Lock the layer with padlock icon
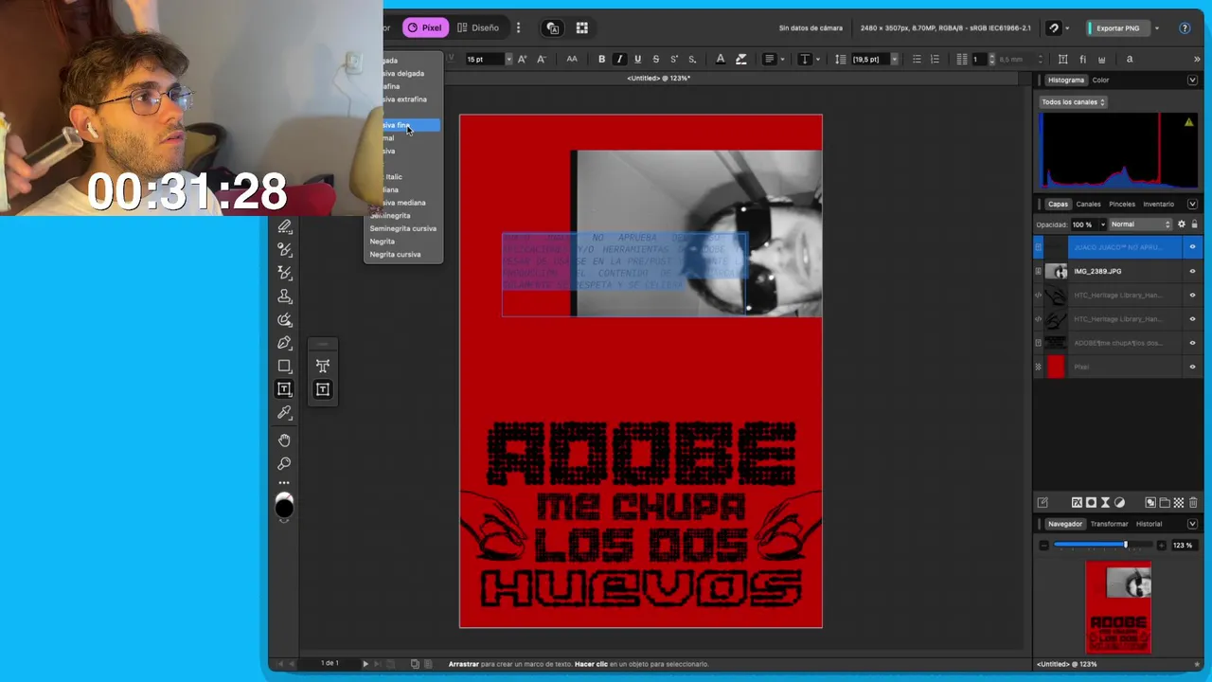Screen dimensions: 1212x682 [x=1194, y=224]
